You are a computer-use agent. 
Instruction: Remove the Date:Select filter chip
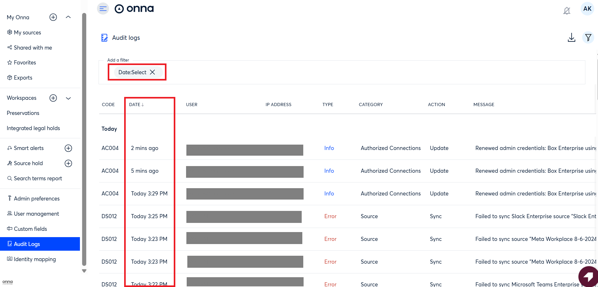(153, 72)
